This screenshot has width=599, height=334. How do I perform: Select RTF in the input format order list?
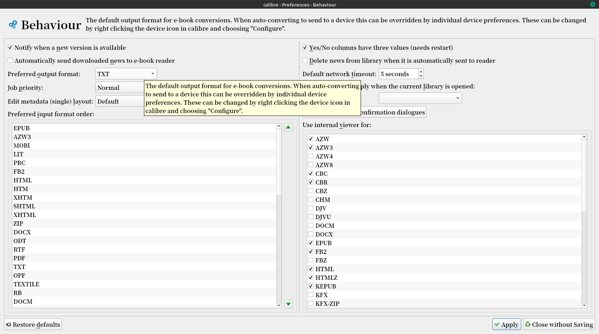[144, 250]
